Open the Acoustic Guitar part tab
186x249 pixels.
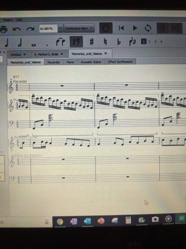coord(91,62)
